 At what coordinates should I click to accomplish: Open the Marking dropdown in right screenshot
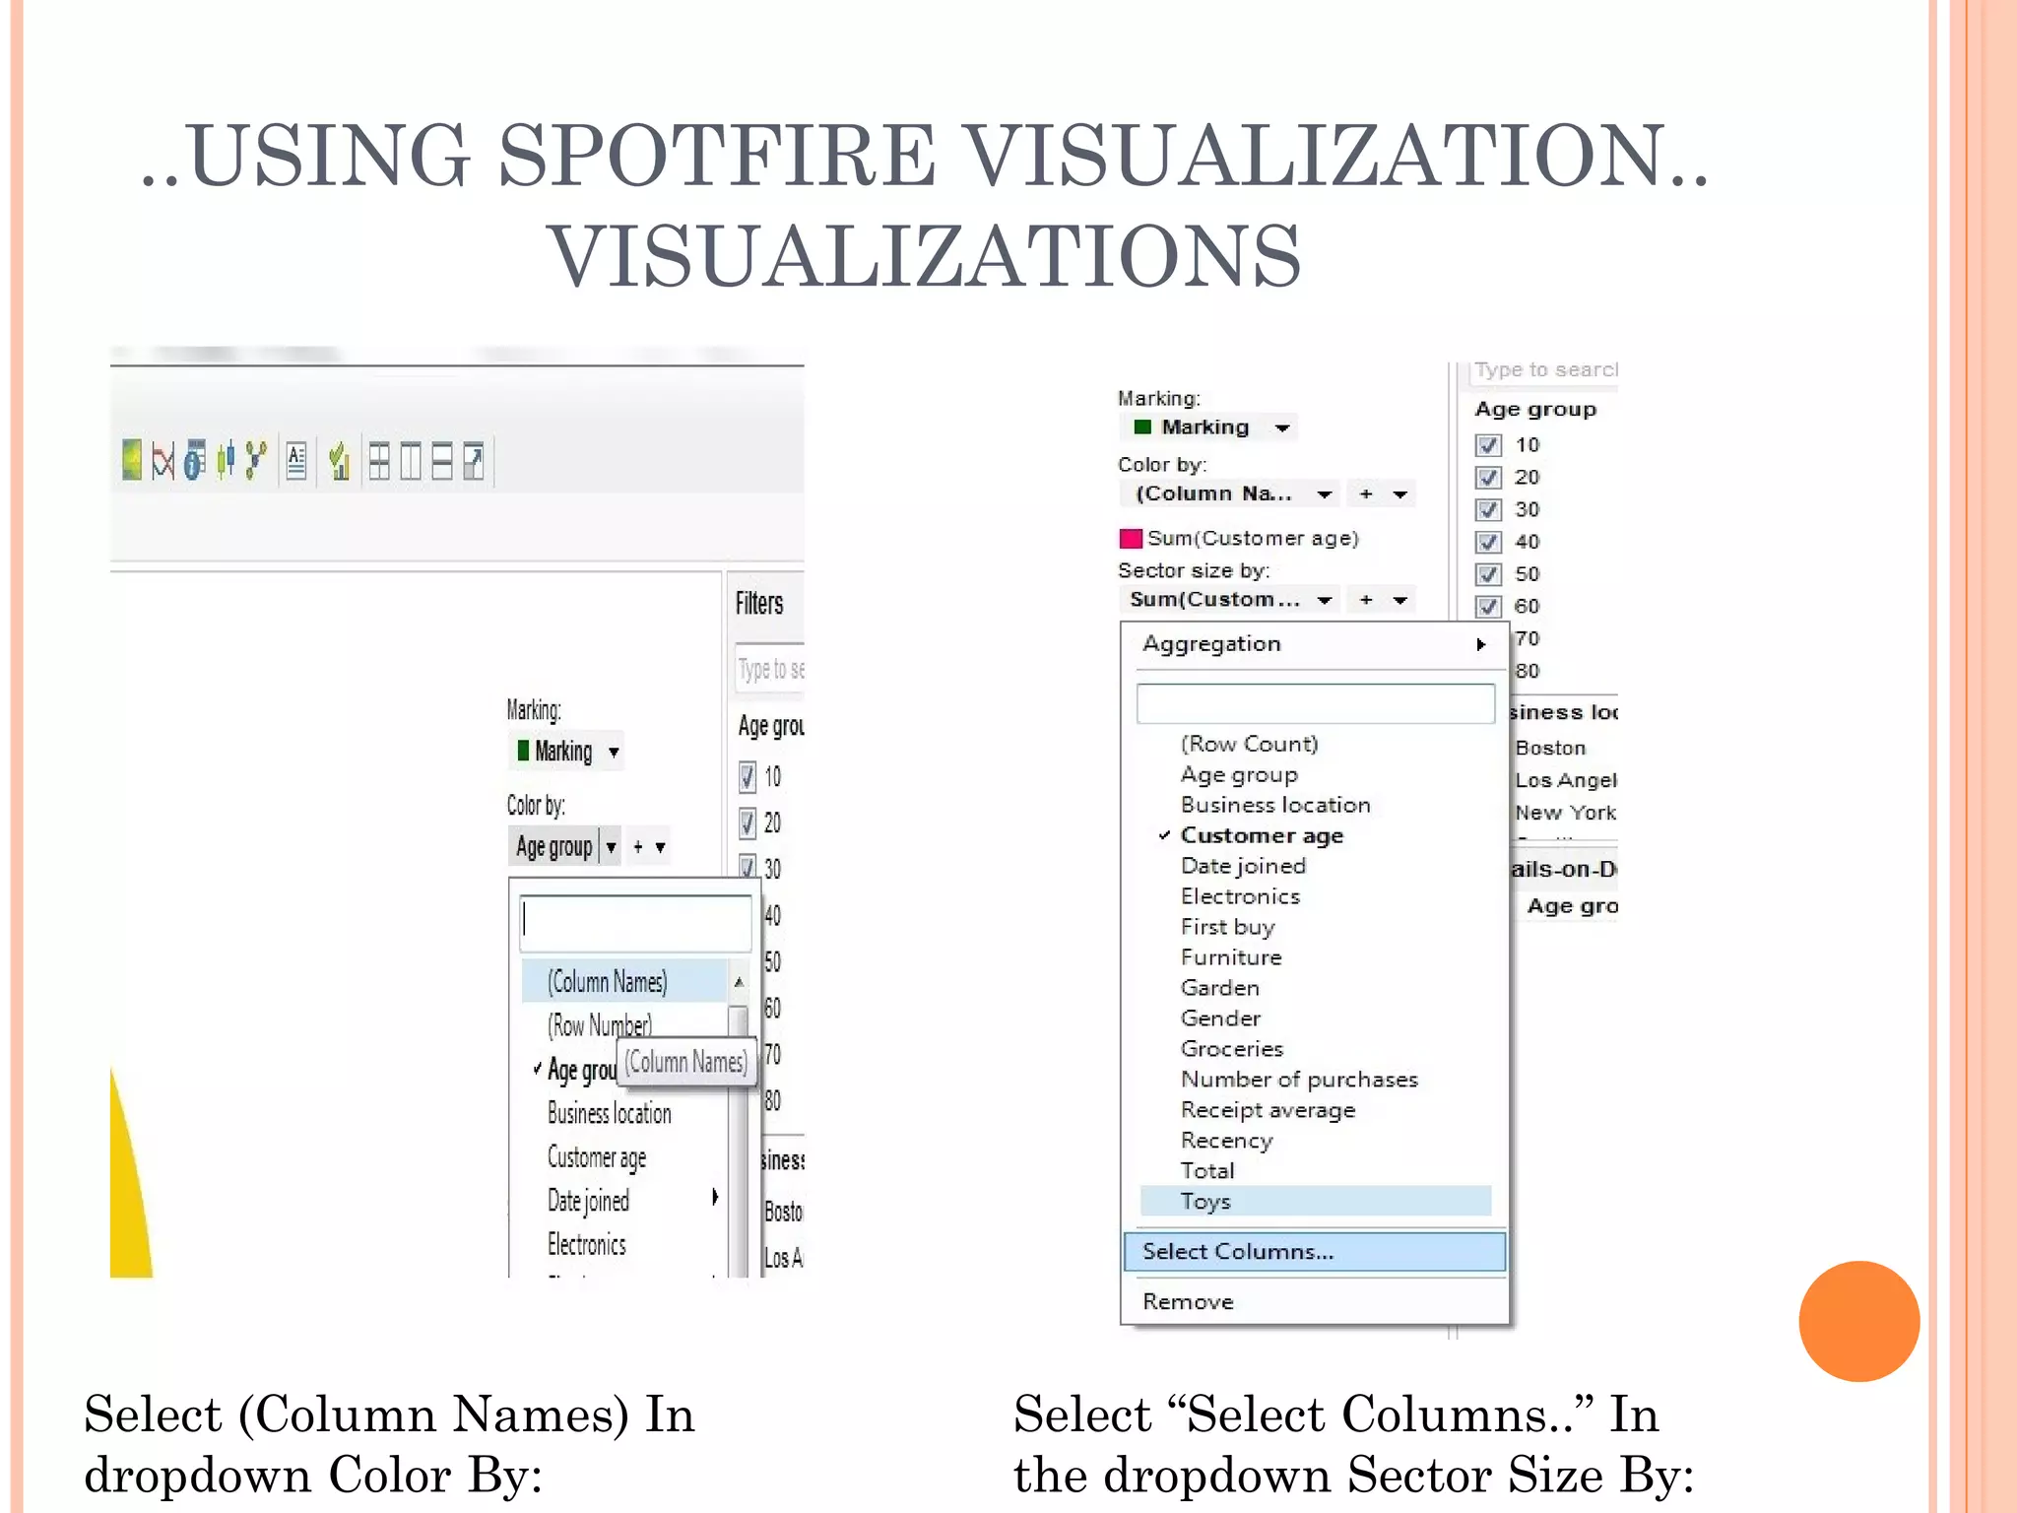coord(1282,428)
